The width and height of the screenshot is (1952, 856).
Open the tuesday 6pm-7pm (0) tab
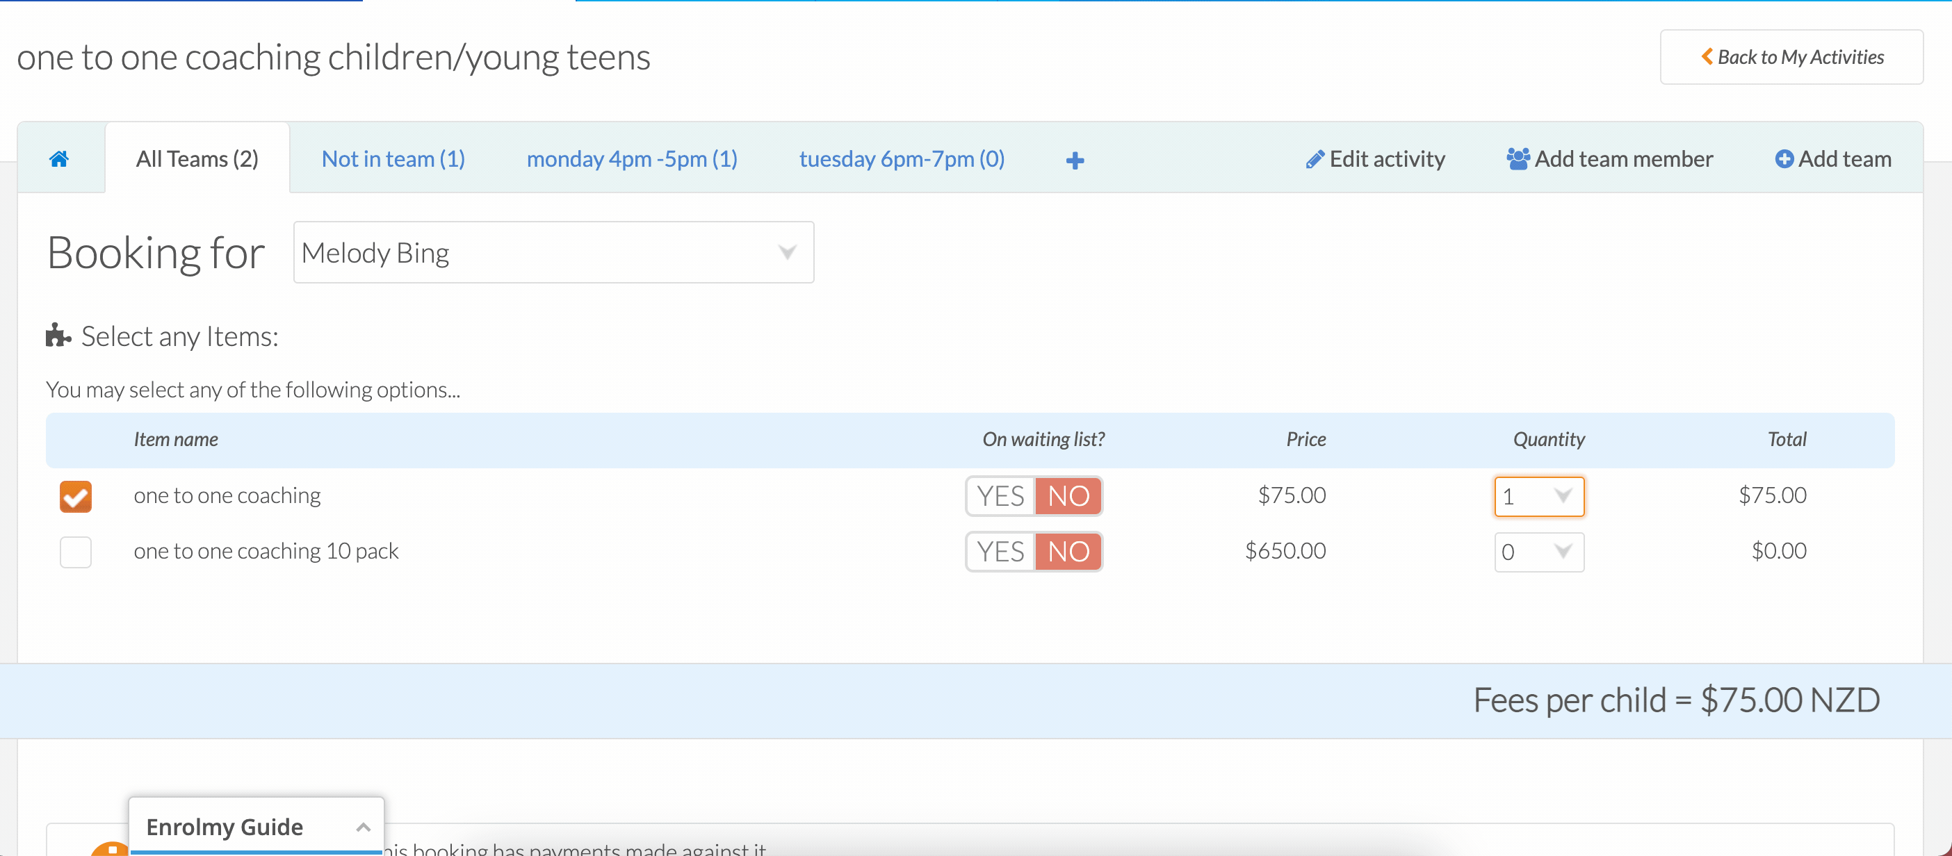pos(902,159)
